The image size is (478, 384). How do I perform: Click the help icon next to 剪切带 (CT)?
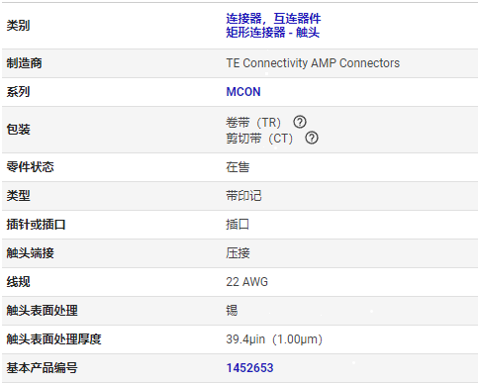[312, 138]
